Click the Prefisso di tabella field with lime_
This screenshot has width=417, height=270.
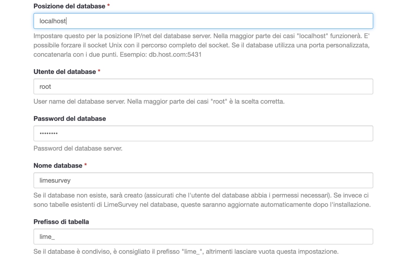point(203,236)
